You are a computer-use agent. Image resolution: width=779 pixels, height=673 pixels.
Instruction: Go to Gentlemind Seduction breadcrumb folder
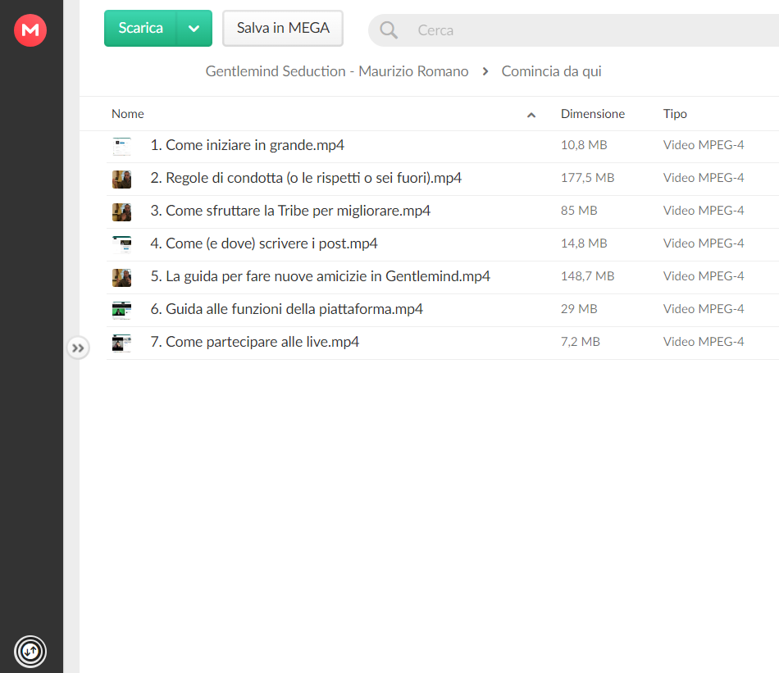(337, 71)
